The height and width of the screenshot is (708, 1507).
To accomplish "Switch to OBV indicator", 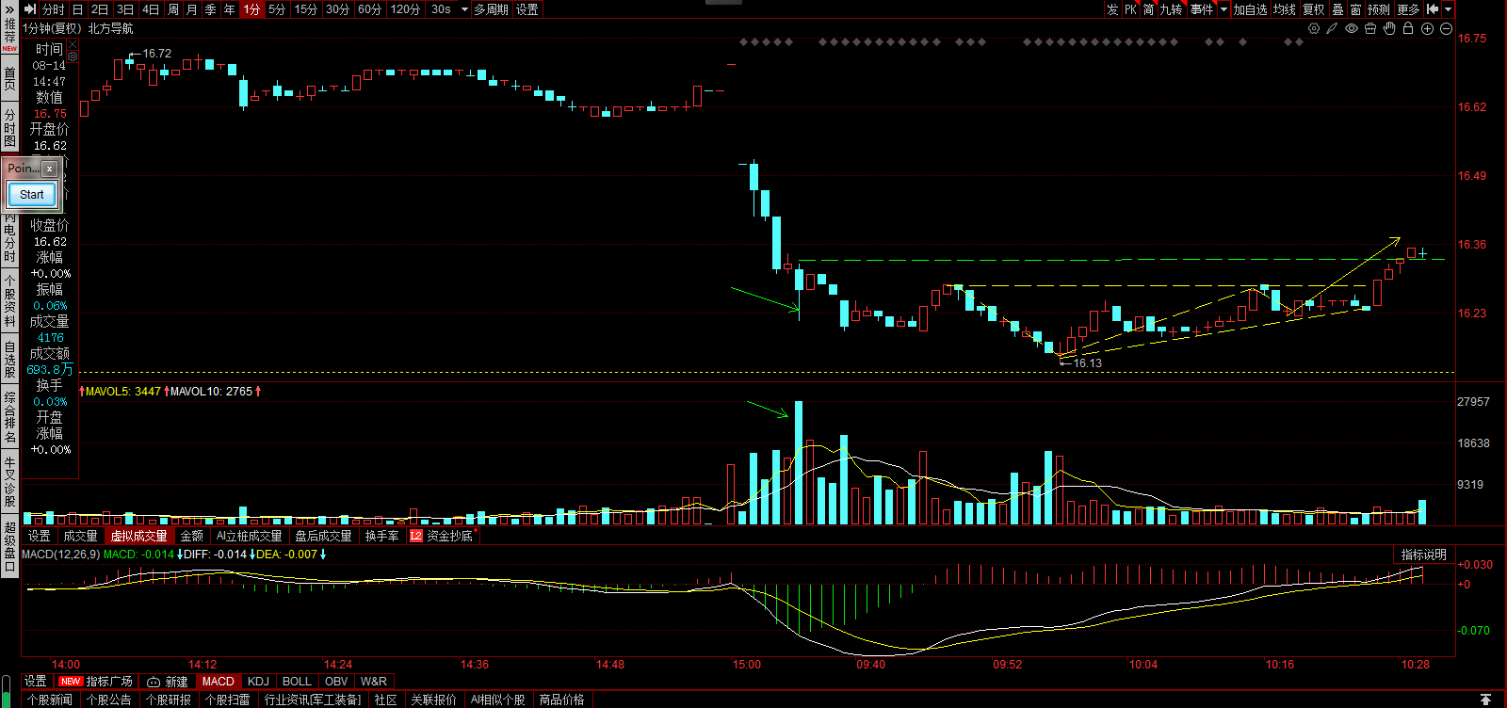I will [x=336, y=681].
